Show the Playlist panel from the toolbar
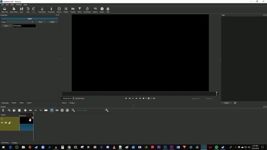267x150 pixels. pyautogui.click(x=66, y=10)
